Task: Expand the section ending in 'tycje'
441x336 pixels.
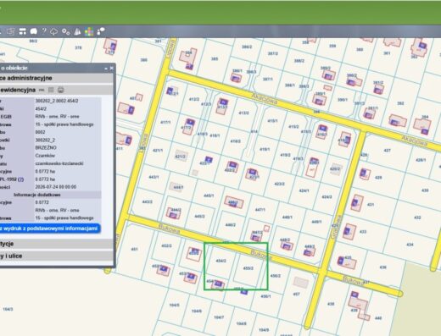Action: click(x=57, y=244)
